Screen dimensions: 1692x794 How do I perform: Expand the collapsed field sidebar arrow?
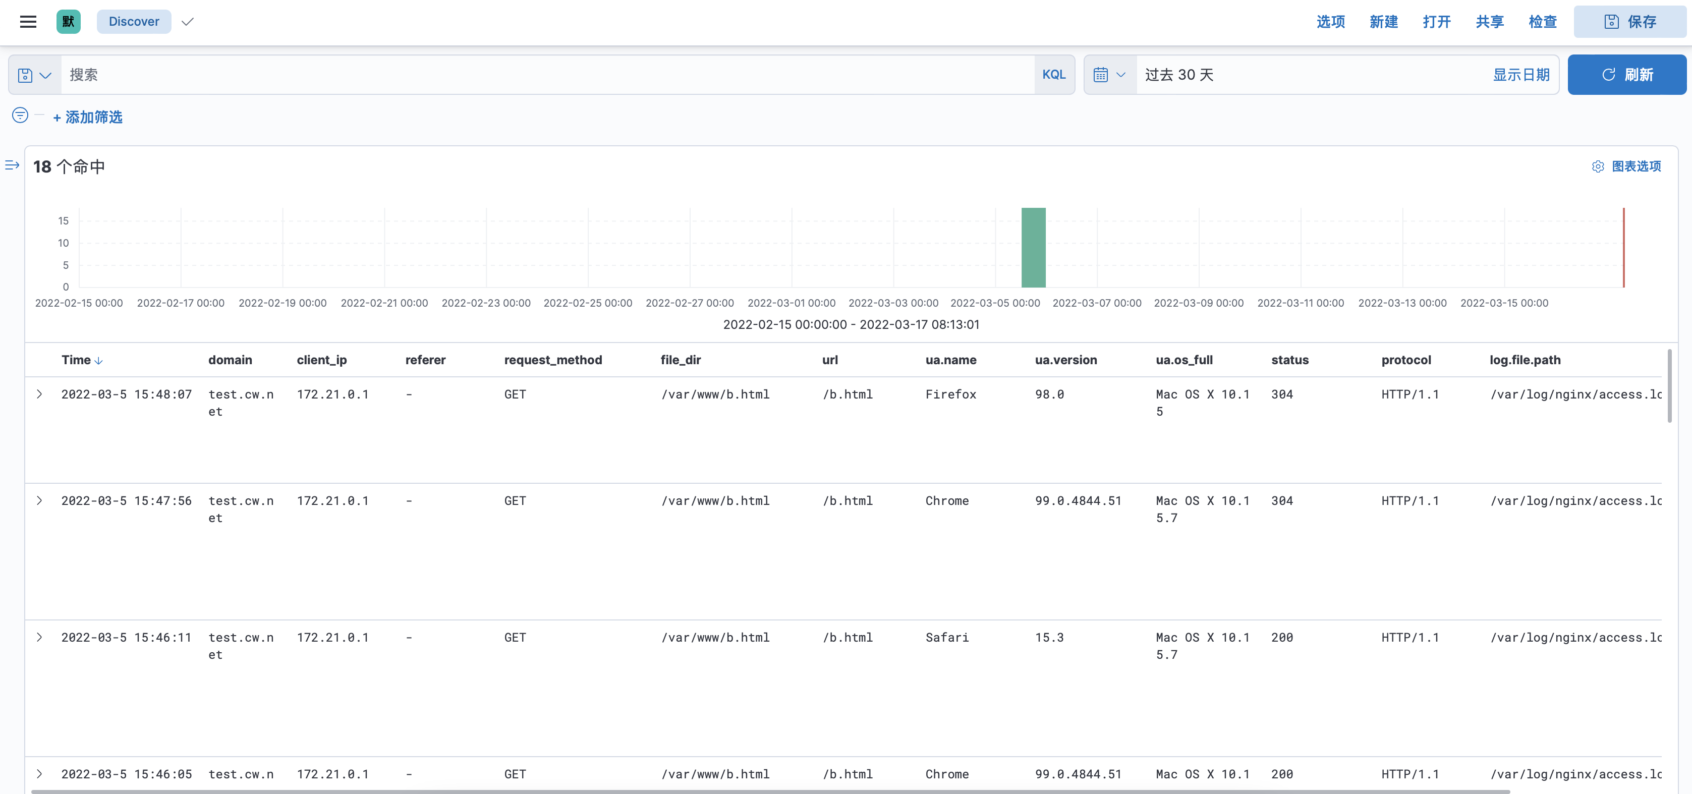(x=12, y=165)
